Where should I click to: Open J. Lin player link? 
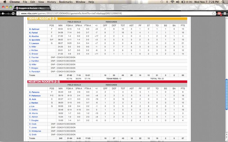point(32,106)
